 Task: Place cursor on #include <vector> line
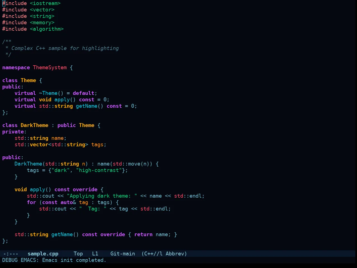coord(28,10)
